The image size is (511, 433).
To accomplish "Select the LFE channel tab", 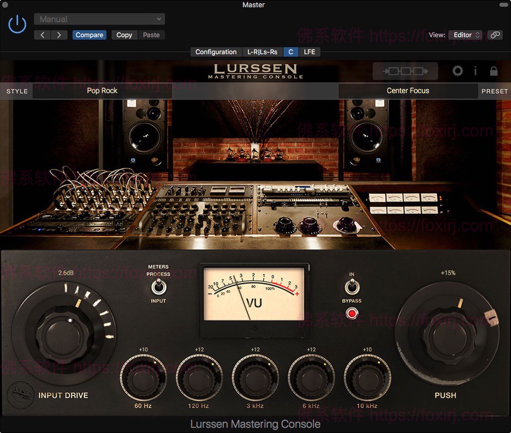I will [310, 52].
